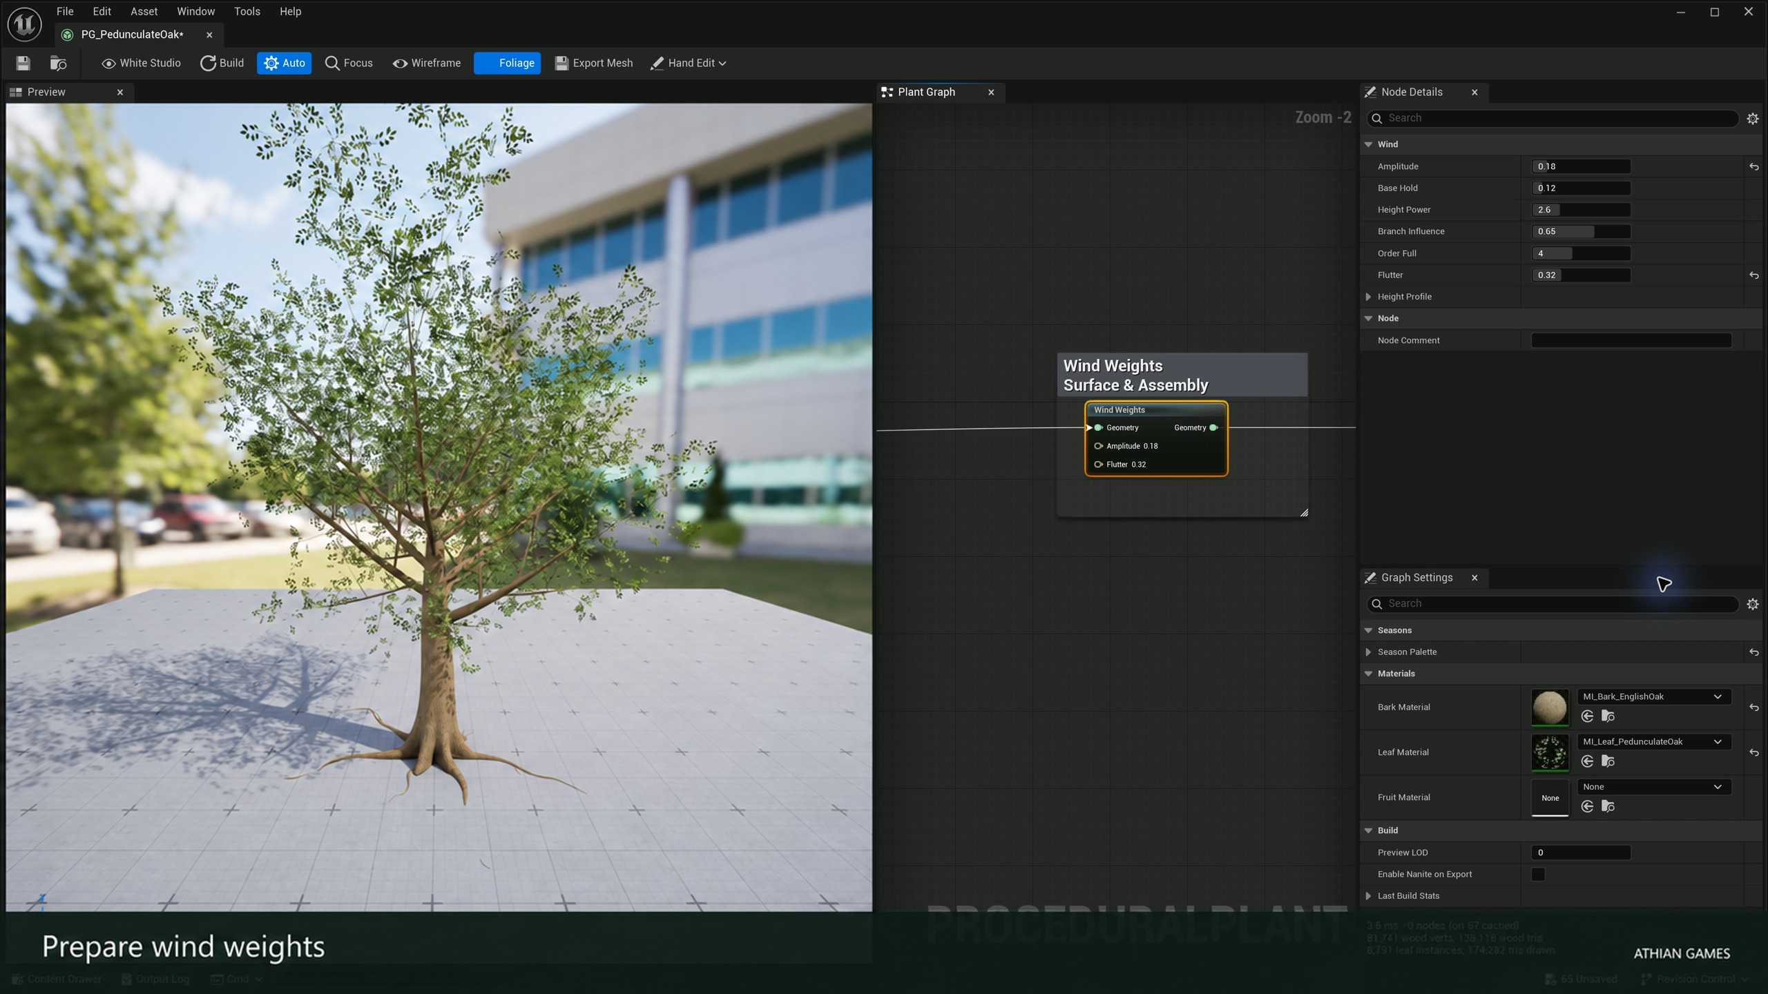Click Export Mesh in toolbar
1768x994 pixels.
(x=594, y=63)
